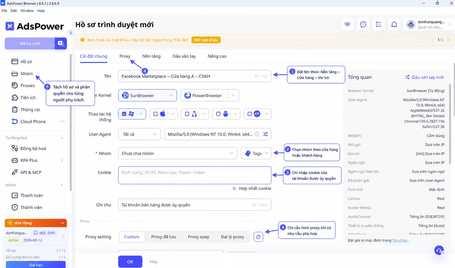Expand the SunBrowser version dropdown
The width and height of the screenshot is (455, 268).
171,95
